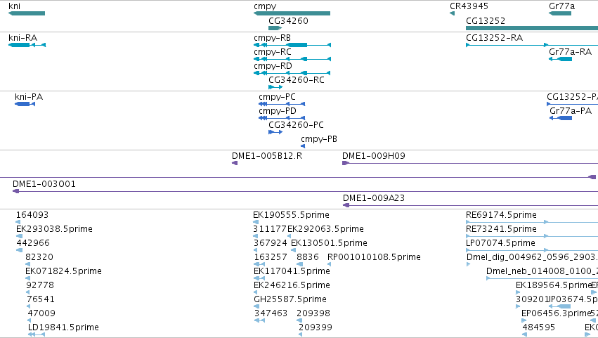The height and width of the screenshot is (338, 598).
Task: Select the Gr77a gene label
Action: 561,6
